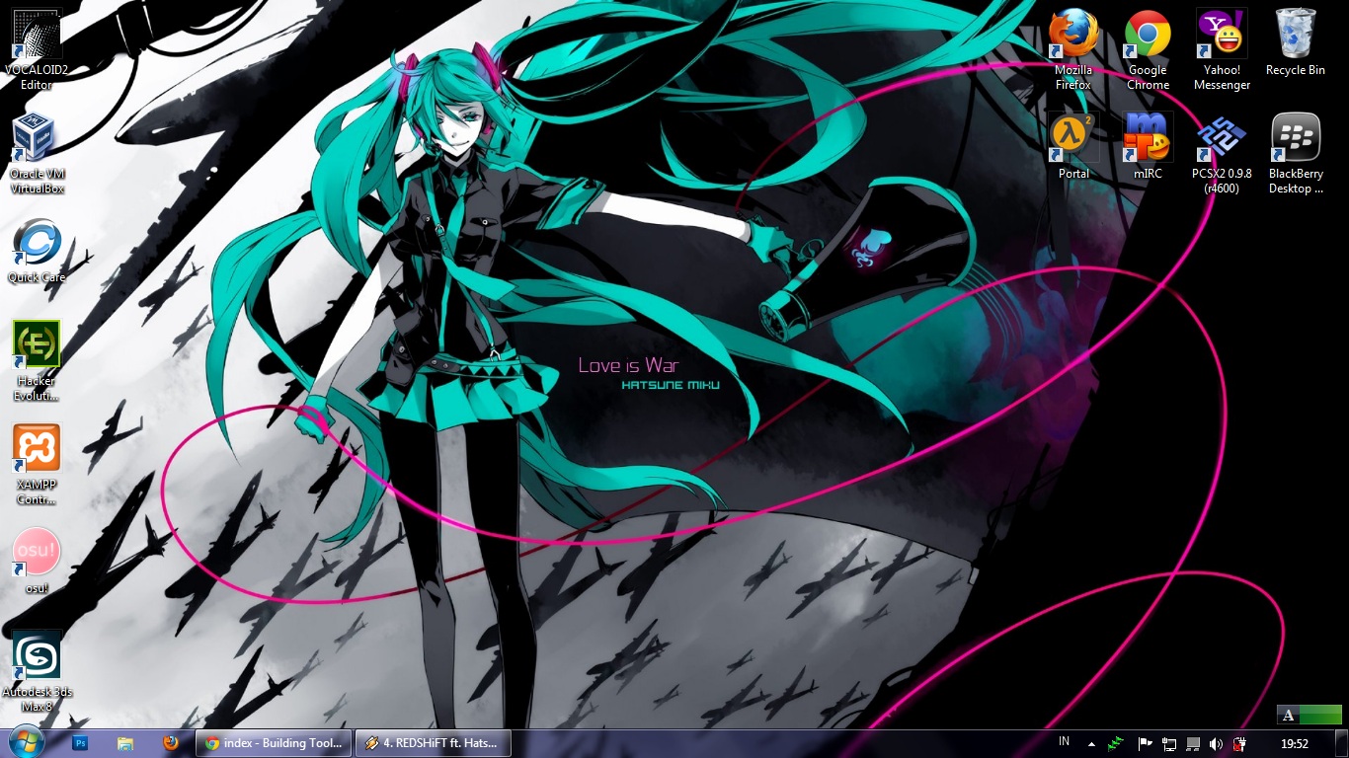Open the Action Center flag icon
1349x758 pixels.
click(1146, 743)
